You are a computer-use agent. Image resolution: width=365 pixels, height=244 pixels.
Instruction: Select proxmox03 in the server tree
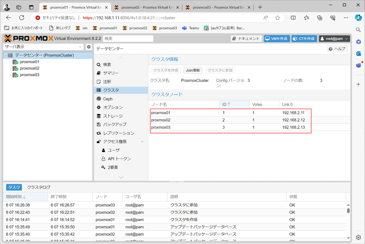[30, 75]
